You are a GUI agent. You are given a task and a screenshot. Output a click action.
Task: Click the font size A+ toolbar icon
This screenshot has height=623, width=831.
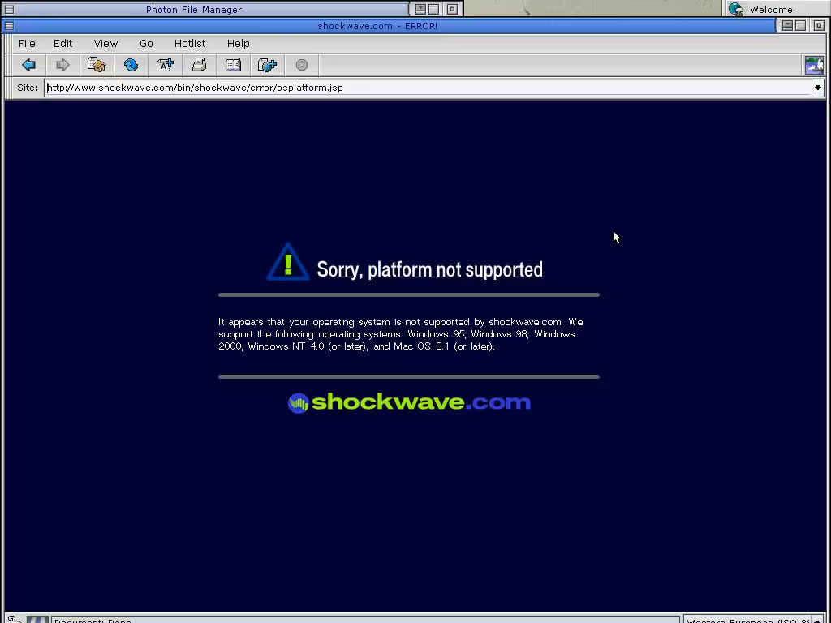165,65
